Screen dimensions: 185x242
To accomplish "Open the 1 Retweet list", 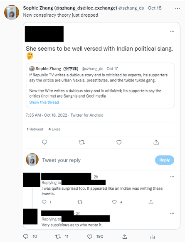I will pos(35,129).
